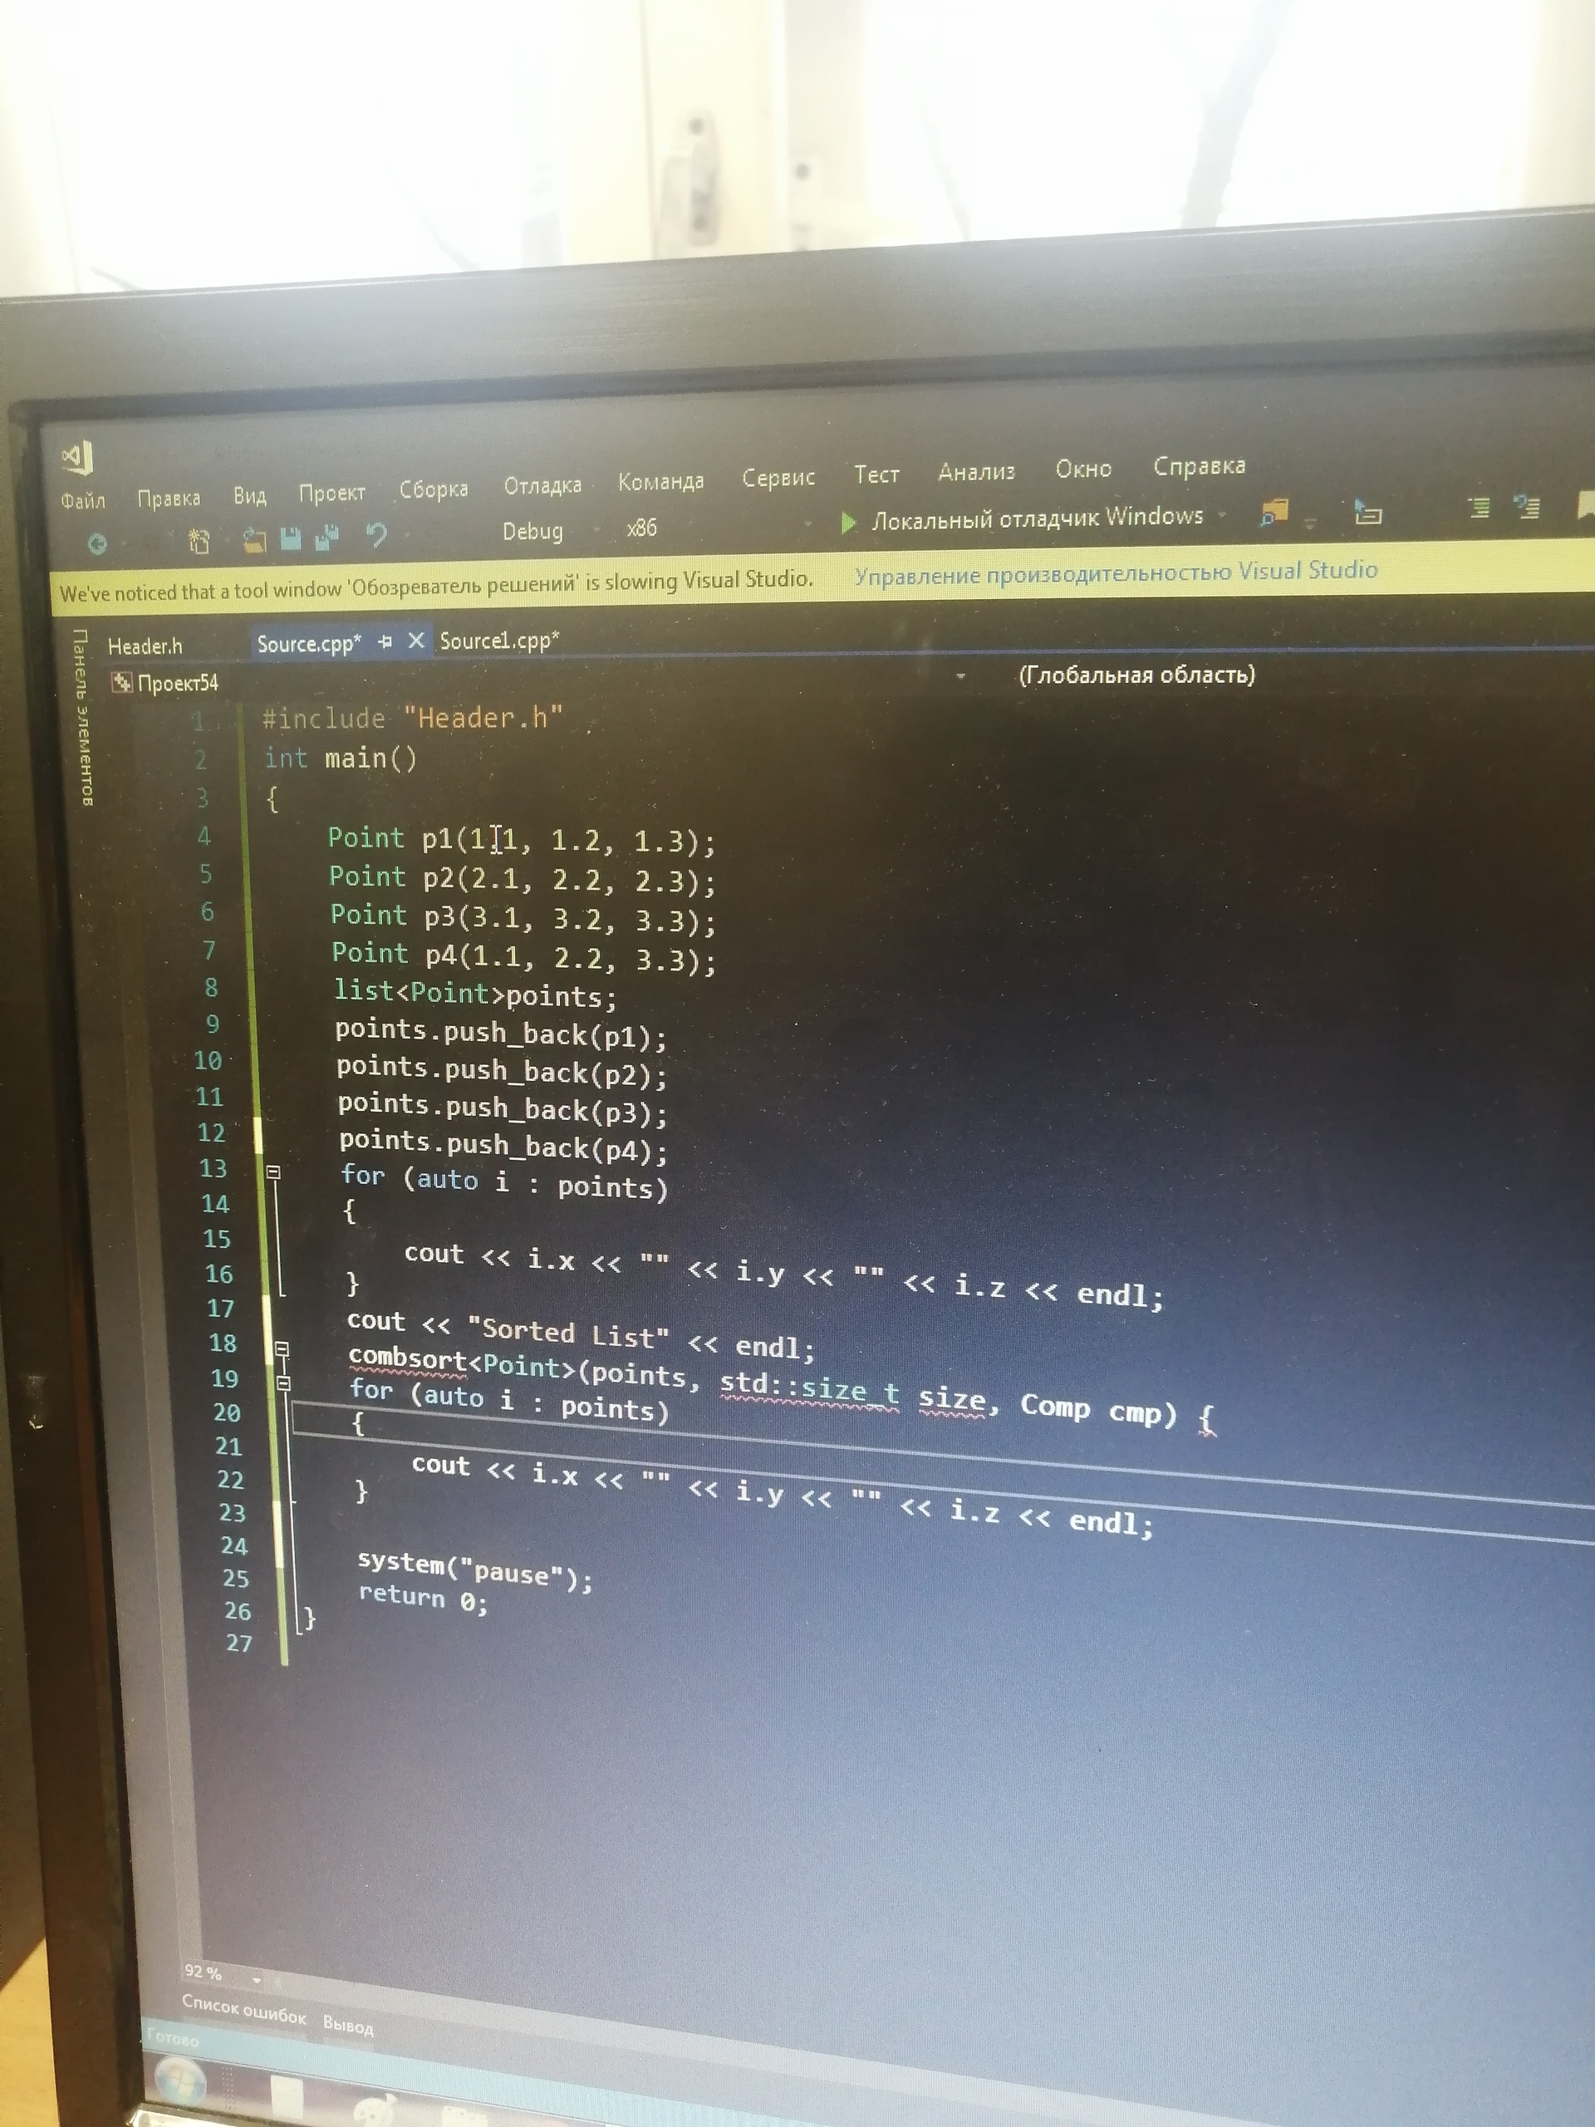The height and width of the screenshot is (2127, 1595).
Task: Switch to the Source1.cpp tab
Action: (500, 641)
